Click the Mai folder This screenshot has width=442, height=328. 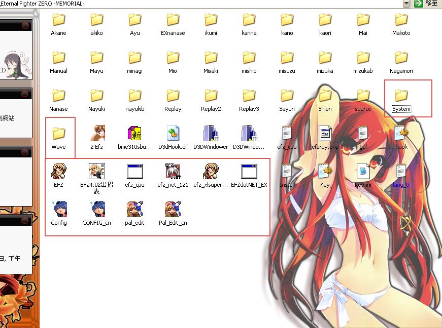click(363, 20)
